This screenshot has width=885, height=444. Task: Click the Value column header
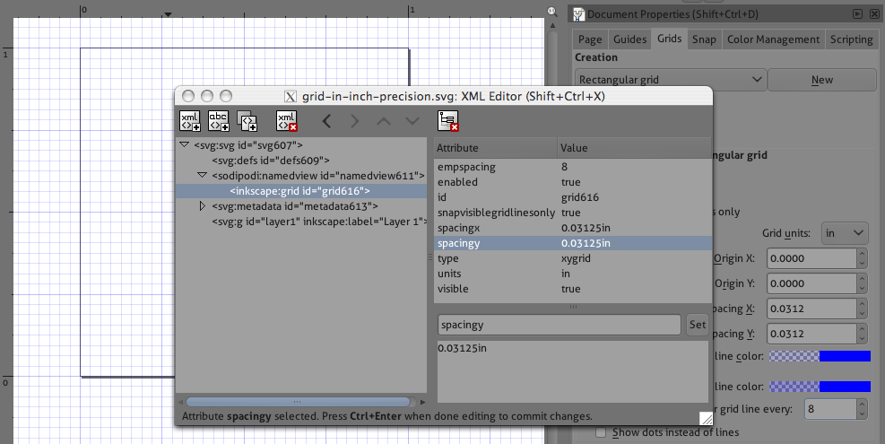(635, 148)
